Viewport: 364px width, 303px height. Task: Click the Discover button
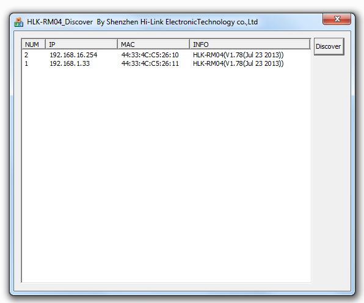click(329, 46)
